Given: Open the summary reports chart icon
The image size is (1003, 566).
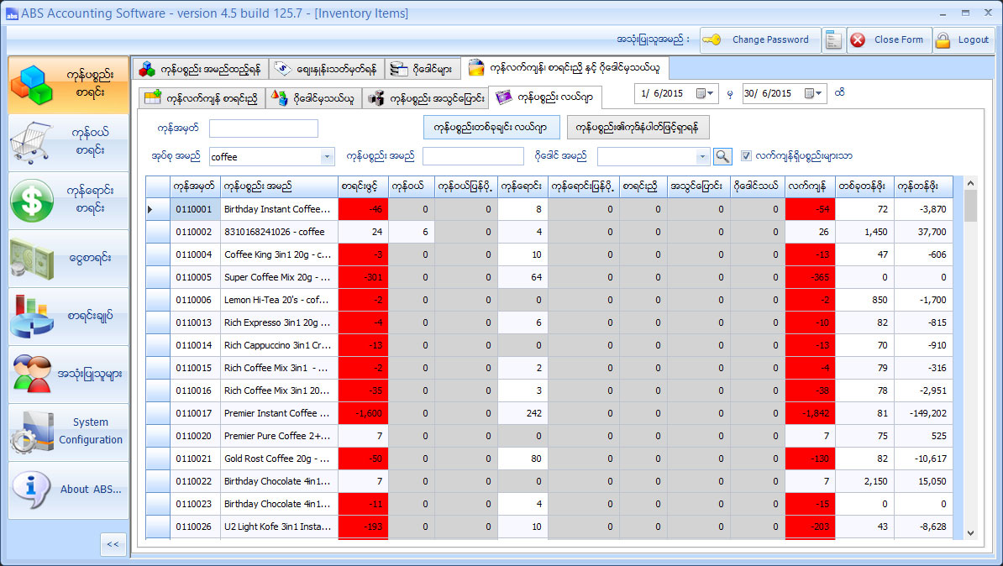Looking at the screenshot, I should 68,316.
